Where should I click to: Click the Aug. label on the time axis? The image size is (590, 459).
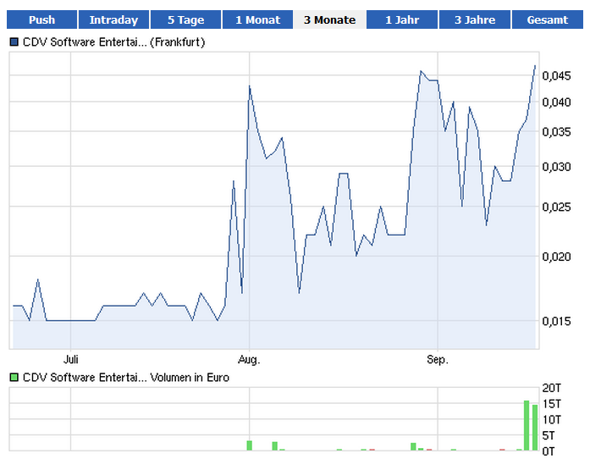coord(249,359)
